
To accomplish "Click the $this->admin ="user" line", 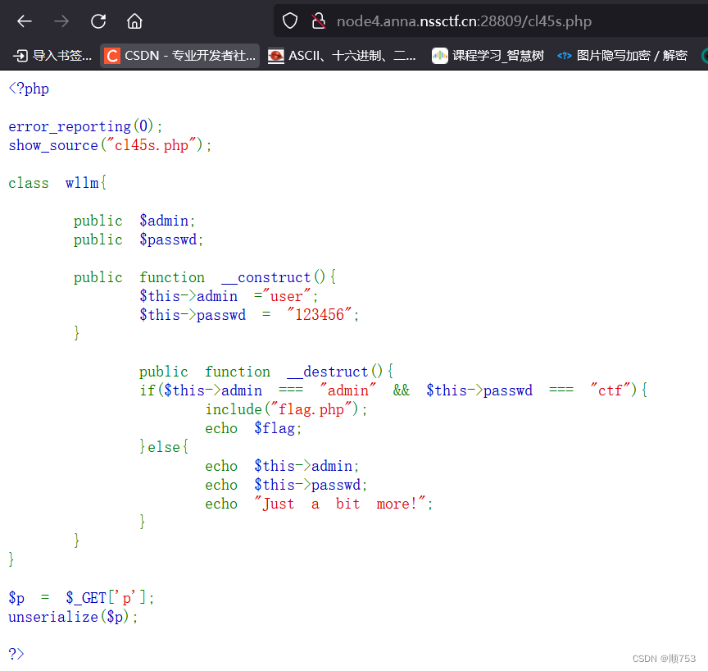I will 229,296.
